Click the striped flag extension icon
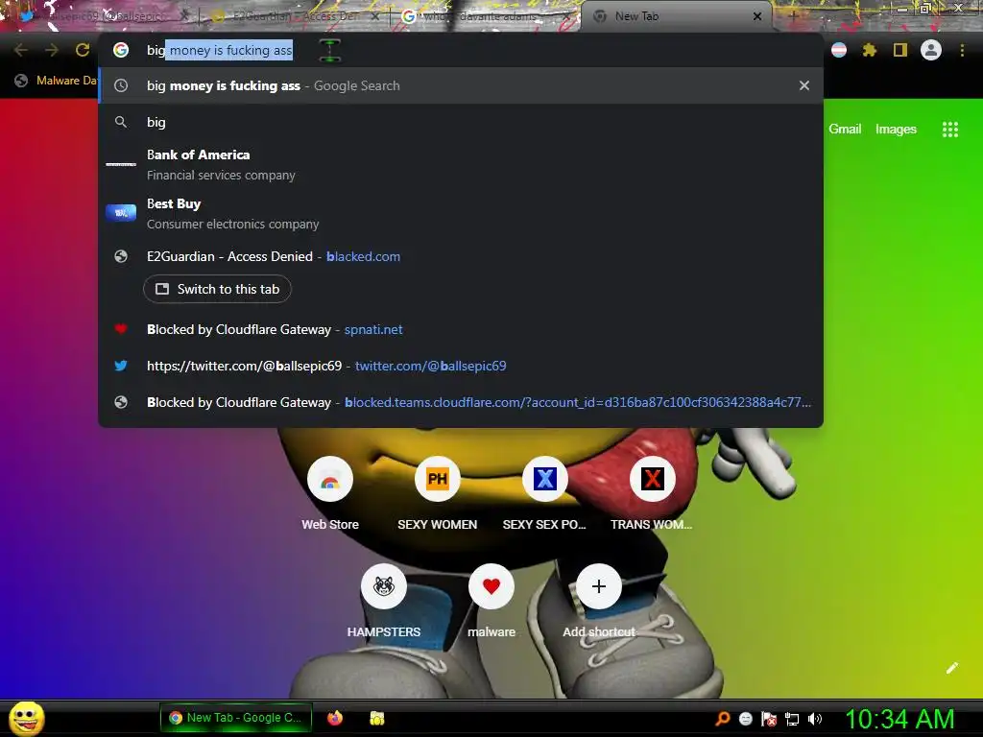Image resolution: width=983 pixels, height=737 pixels. click(839, 50)
